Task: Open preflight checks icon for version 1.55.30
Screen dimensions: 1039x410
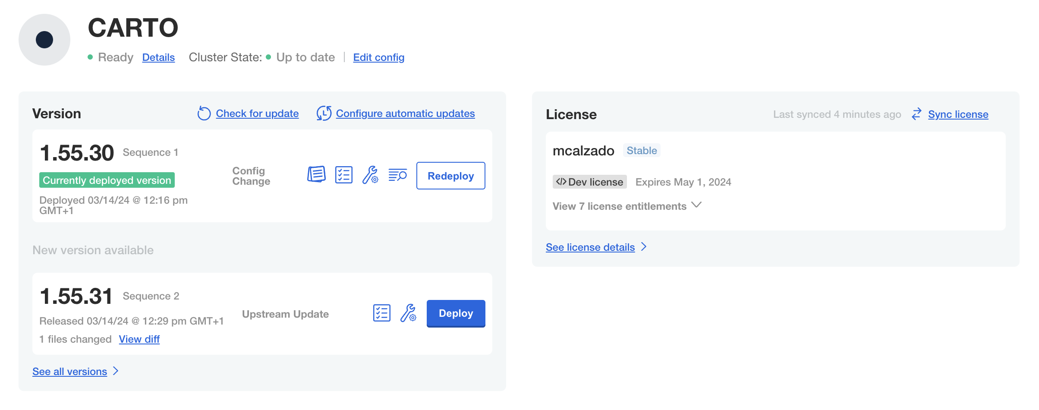Action: click(343, 175)
